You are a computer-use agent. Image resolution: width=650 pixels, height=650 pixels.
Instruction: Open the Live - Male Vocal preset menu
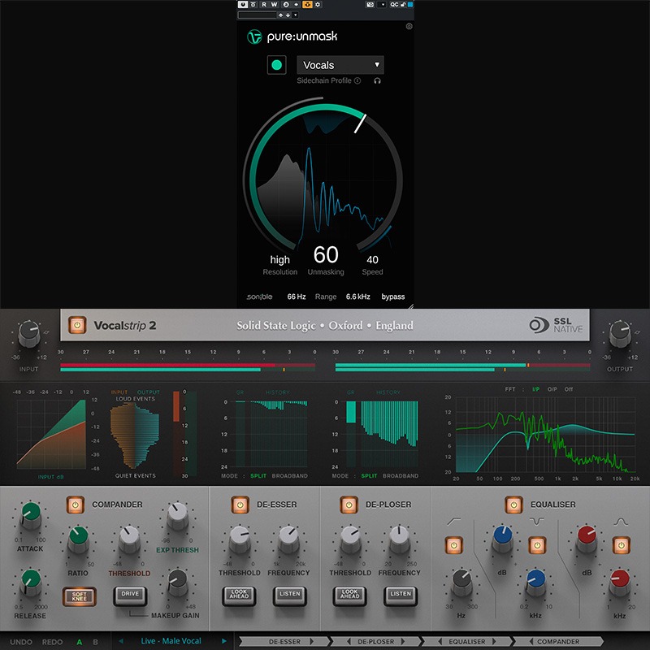(171, 641)
